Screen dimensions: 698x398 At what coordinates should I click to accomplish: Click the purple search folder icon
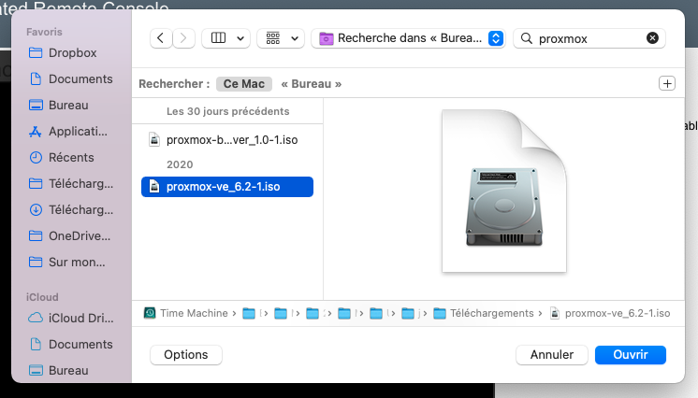click(x=327, y=38)
